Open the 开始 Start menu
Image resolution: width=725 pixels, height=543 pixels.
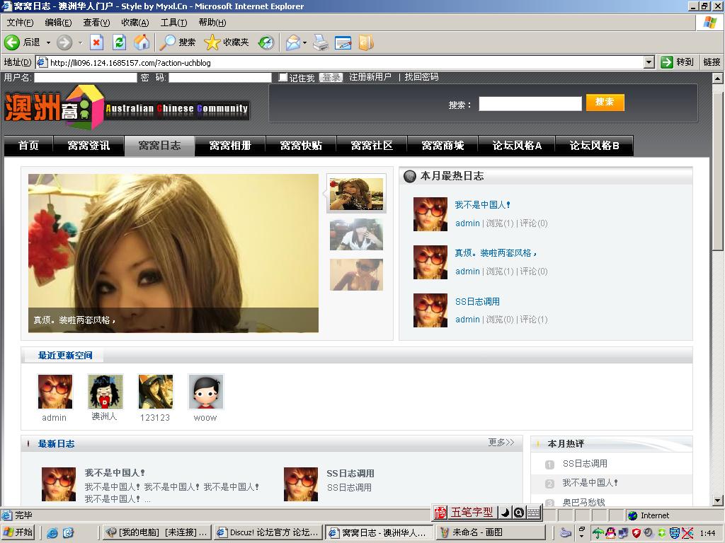pos(18,533)
